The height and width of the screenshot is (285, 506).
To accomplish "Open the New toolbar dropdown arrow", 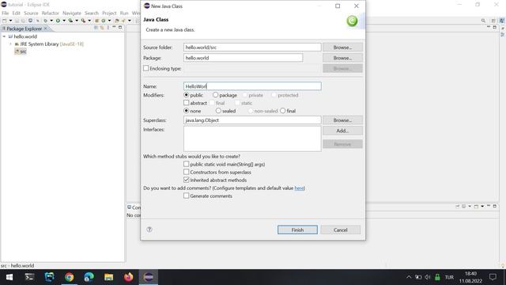I will click(10, 21).
